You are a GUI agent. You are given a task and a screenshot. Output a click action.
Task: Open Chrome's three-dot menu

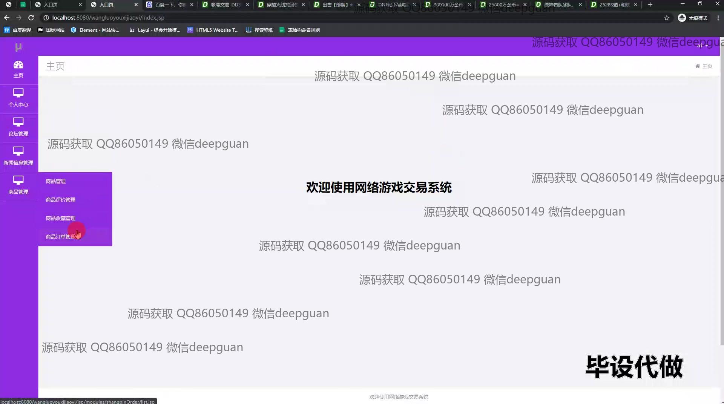pyautogui.click(x=718, y=18)
